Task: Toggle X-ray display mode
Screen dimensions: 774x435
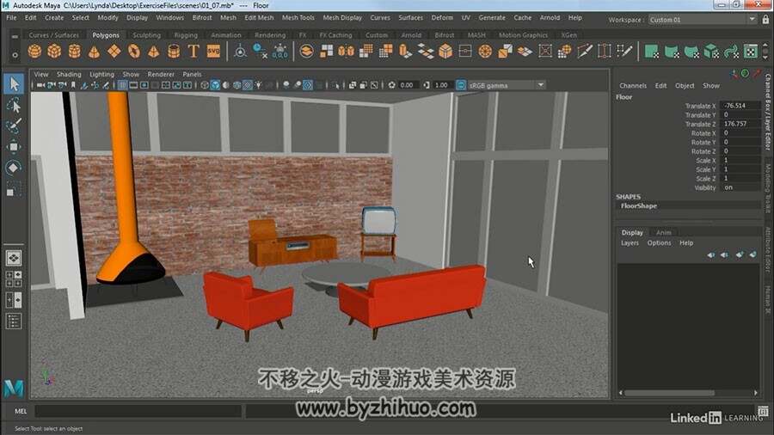Action: coord(353,85)
